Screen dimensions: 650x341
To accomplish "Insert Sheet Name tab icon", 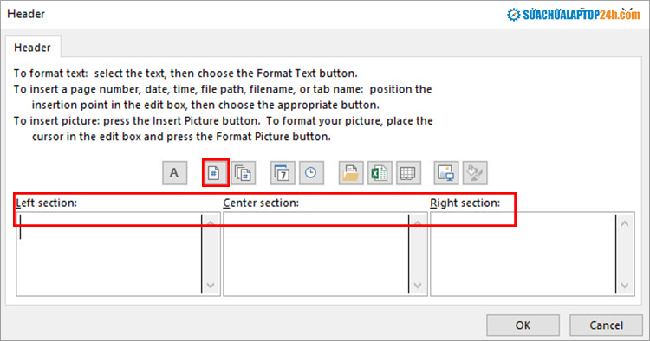I will click(x=408, y=173).
